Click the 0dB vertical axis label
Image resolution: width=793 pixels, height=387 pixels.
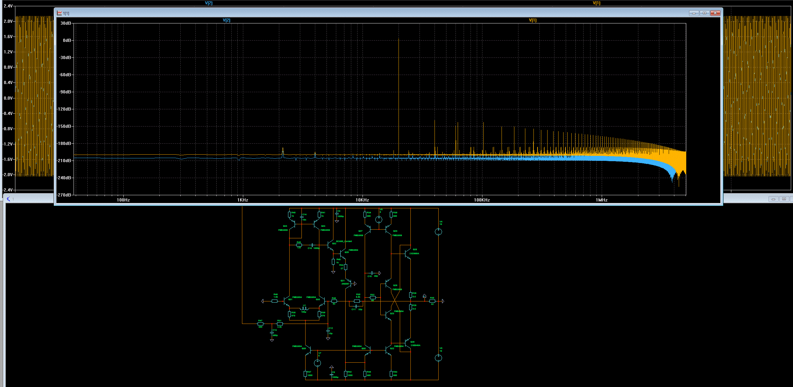pyautogui.click(x=67, y=40)
